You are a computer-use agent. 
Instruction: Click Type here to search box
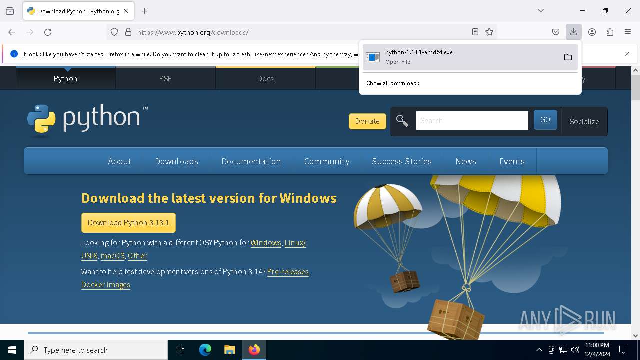coord(96,350)
